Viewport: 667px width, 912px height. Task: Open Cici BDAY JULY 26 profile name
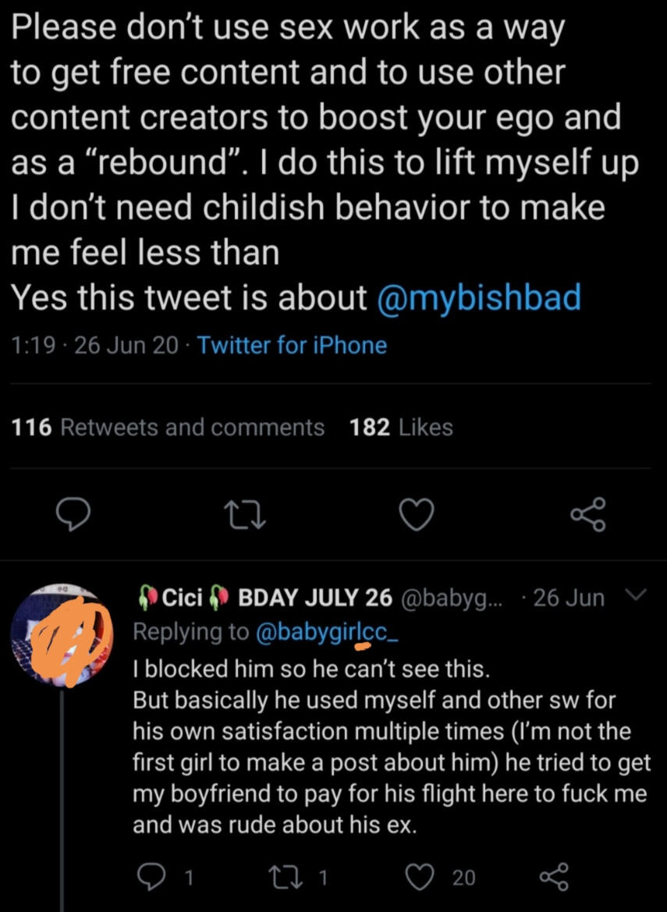tap(265, 598)
